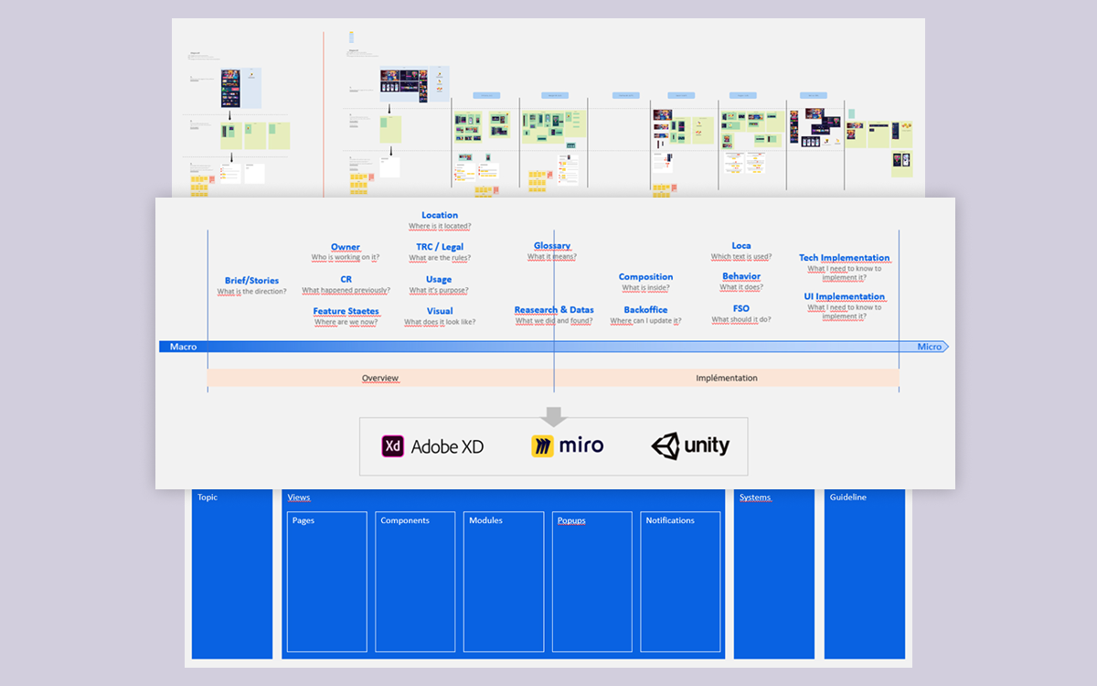Select the Backoffice heading
Viewport: 1097px width, 686px height.
(645, 310)
